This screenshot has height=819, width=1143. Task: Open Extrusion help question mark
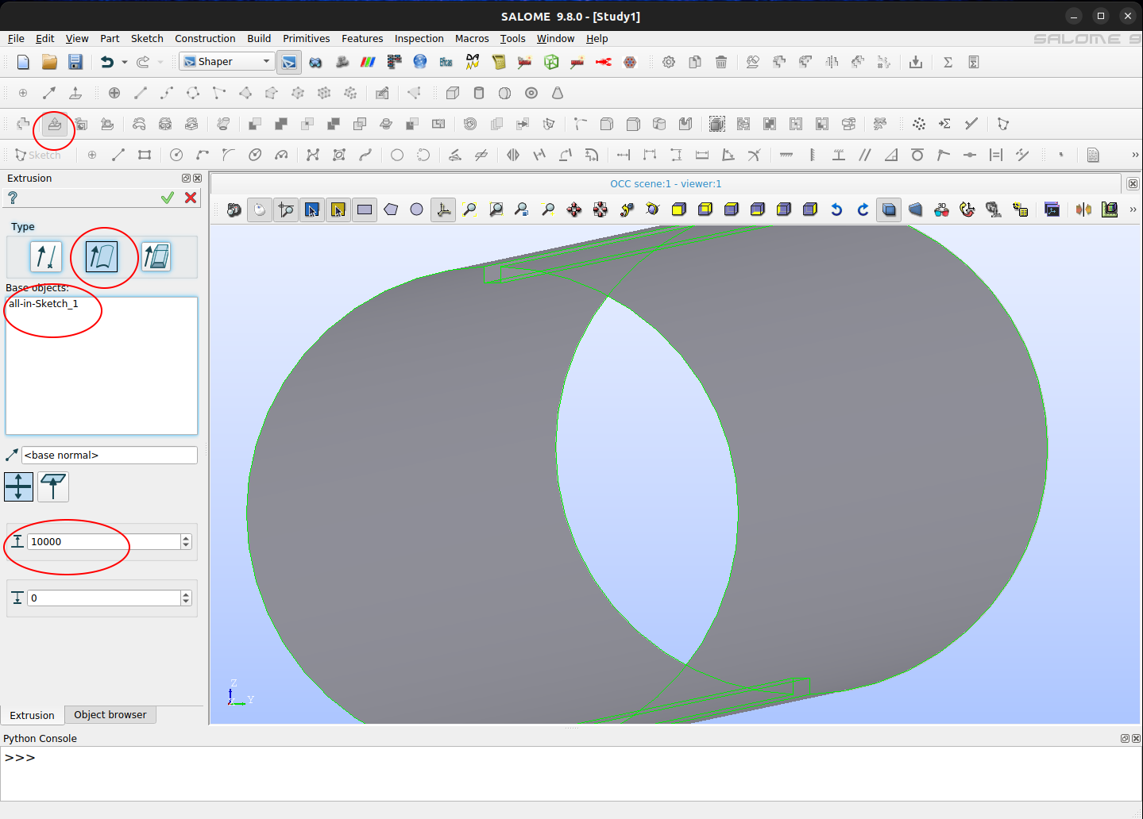[x=13, y=198]
